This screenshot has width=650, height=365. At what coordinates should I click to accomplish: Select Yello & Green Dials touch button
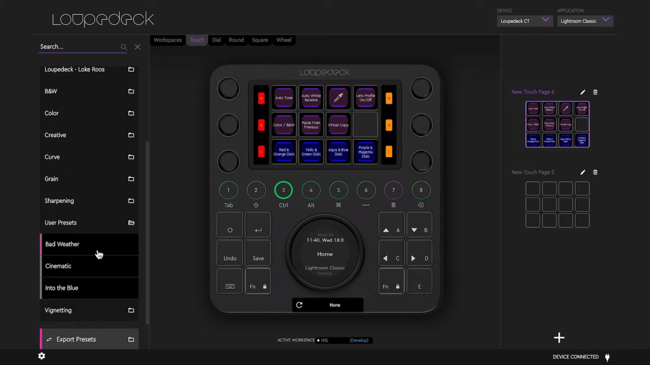pyautogui.click(x=311, y=152)
